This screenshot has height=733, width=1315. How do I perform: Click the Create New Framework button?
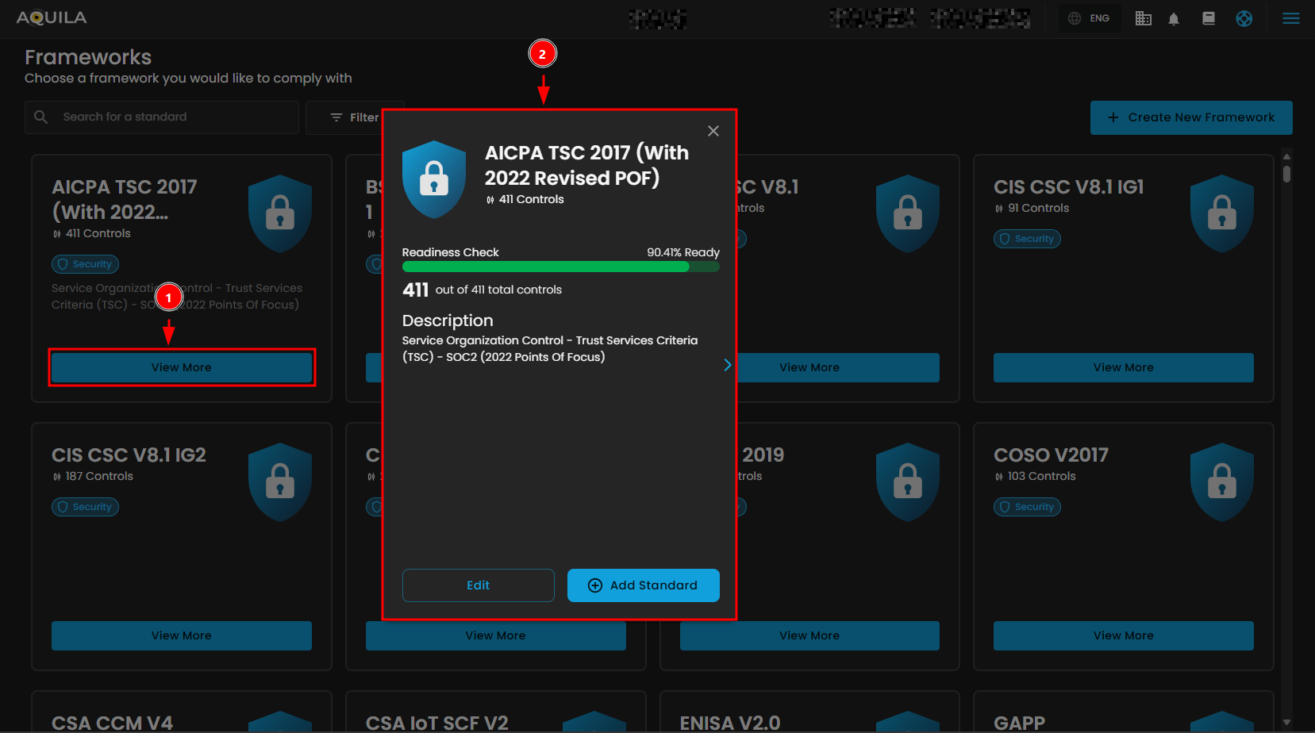tap(1190, 117)
